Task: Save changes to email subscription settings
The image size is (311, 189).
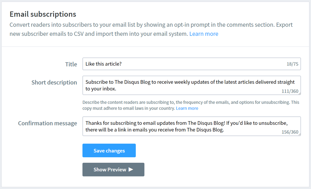Action: [109, 150]
